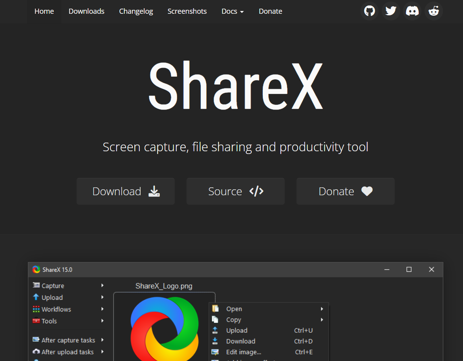Select the Capture menu camera icon
463x361 pixels.
tap(35, 285)
